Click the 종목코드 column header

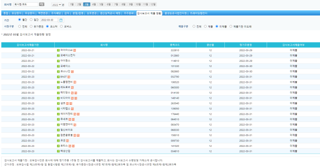[x=175, y=45]
